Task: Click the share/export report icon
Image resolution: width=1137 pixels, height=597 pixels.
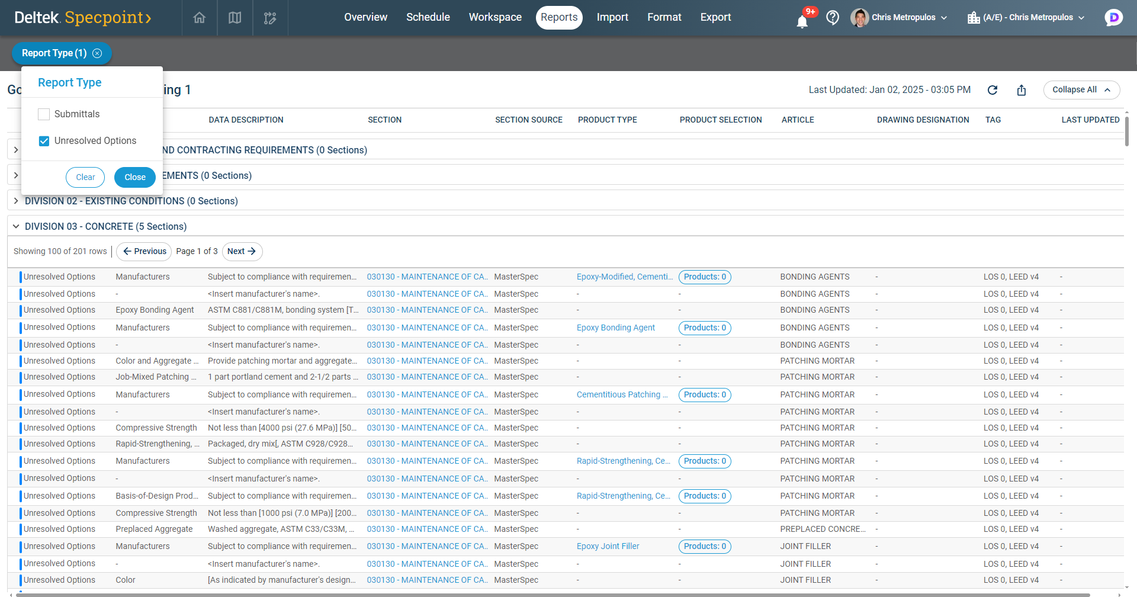Action: [x=1022, y=90]
